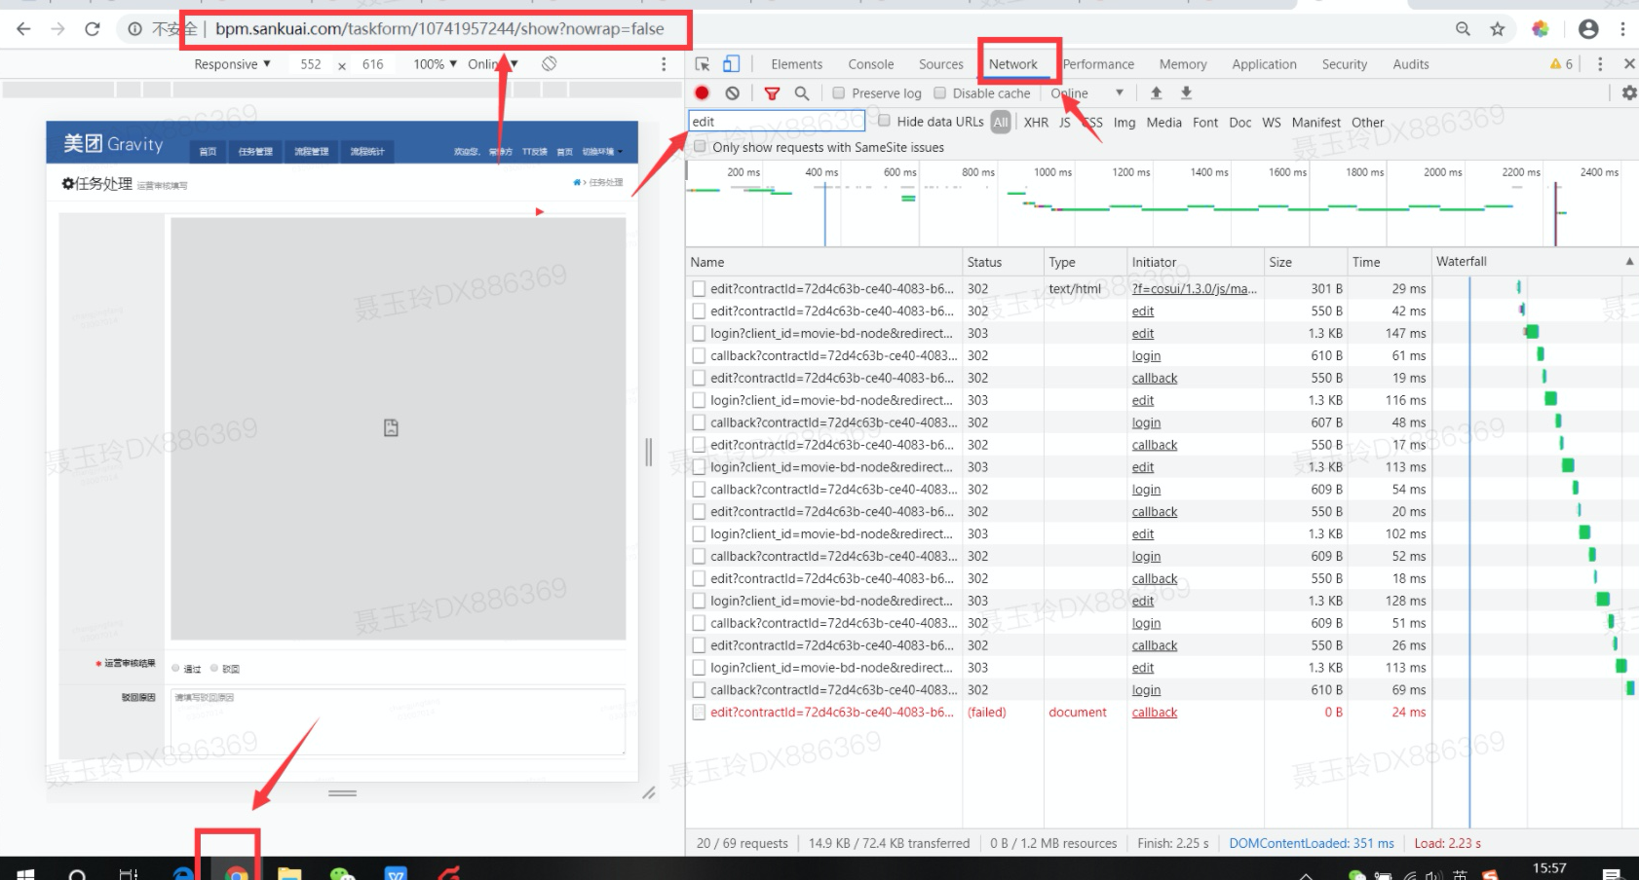Click the network filter text field containing edit
Screen dimensions: 1639x880
[777, 122]
